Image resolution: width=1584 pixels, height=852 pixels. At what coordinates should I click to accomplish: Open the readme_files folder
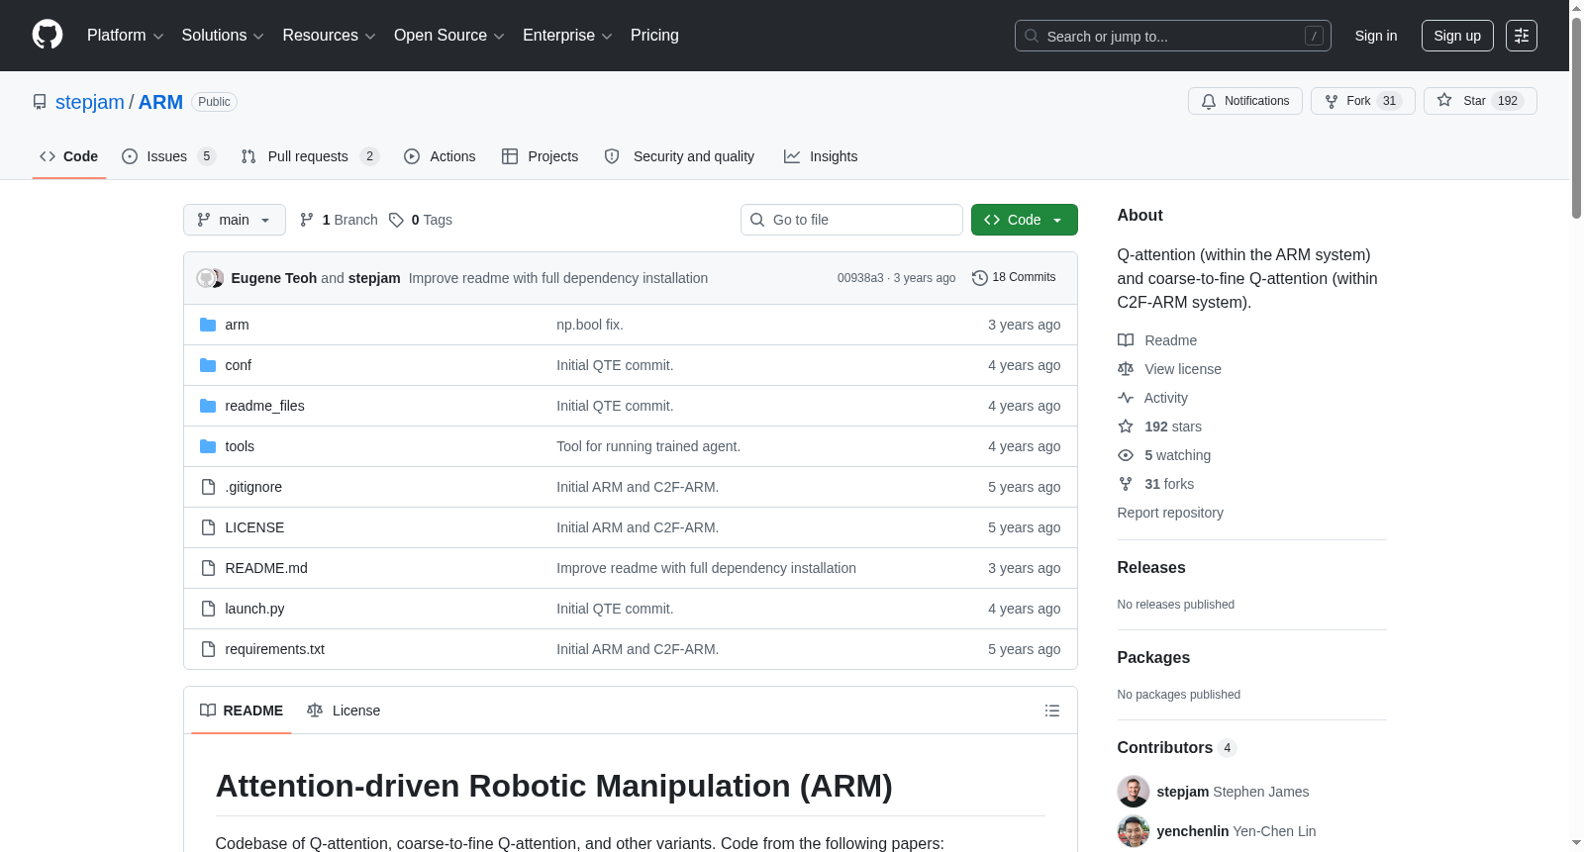(264, 406)
